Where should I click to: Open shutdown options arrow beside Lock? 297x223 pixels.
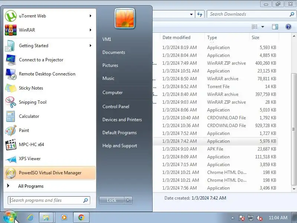click(128, 200)
